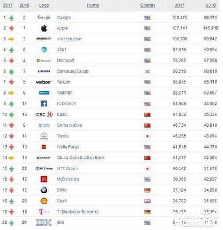
Task: Click the Toyota 2017 value 46,255
Action: pos(180,136)
